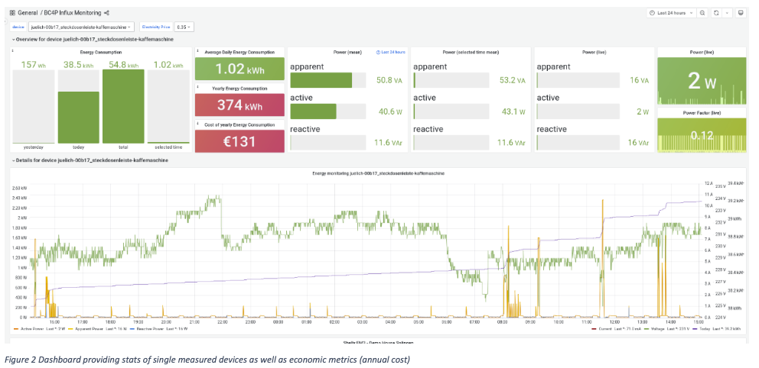
Task: Click the Power (mean) reactive gauge bar
Action: (327, 143)
